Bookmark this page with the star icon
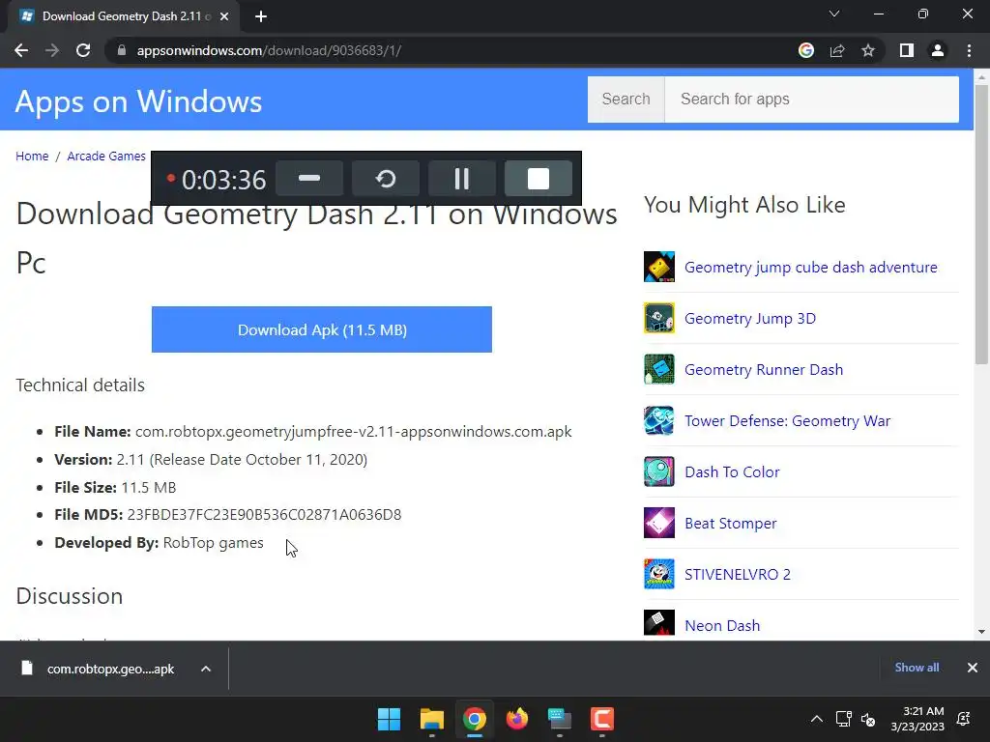This screenshot has width=990, height=742. pyautogui.click(x=868, y=50)
